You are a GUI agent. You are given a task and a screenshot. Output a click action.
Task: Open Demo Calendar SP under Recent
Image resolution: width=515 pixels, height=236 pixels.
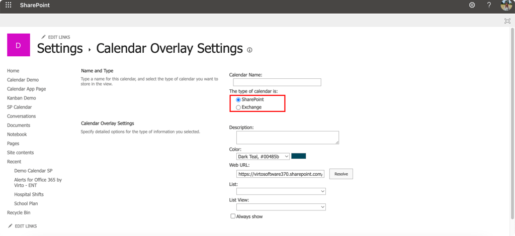pyautogui.click(x=33, y=171)
